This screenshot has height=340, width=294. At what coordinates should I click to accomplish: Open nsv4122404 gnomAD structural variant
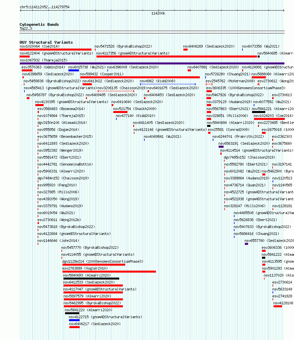(x=56, y=53)
